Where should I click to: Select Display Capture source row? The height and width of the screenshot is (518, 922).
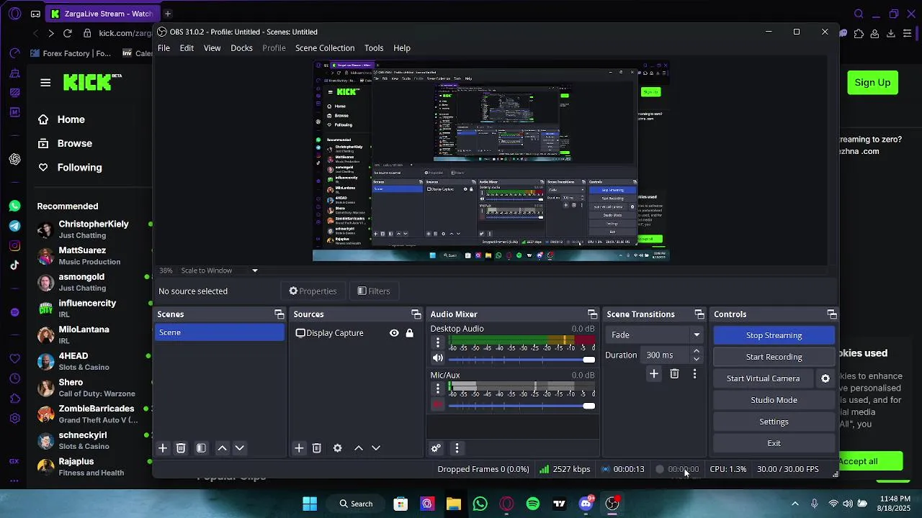[355, 333]
